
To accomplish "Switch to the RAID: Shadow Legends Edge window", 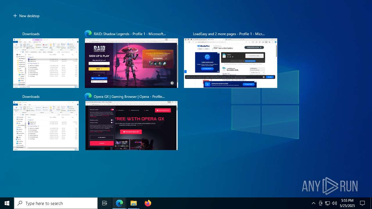I will (x=131, y=63).
